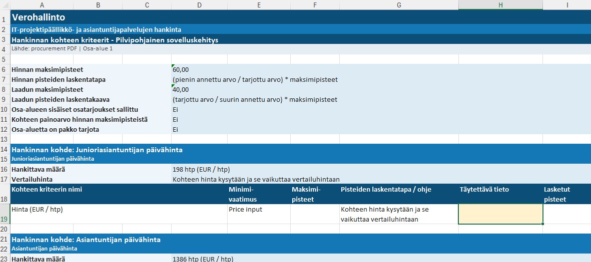Select row 1 header
This screenshot has width=591, height=262.
tap(5, 17)
